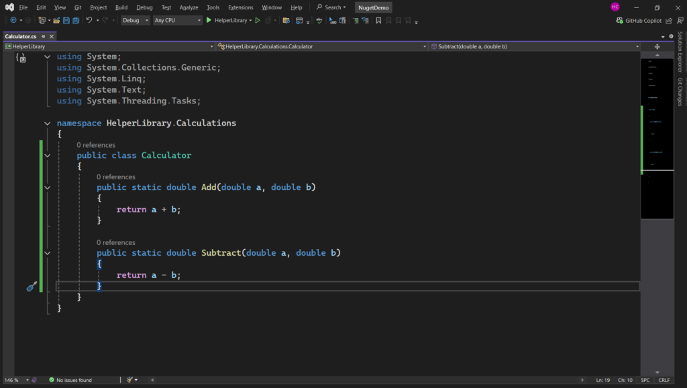687x388 pixels.
Task: Open the Build menu
Action: 121,7
